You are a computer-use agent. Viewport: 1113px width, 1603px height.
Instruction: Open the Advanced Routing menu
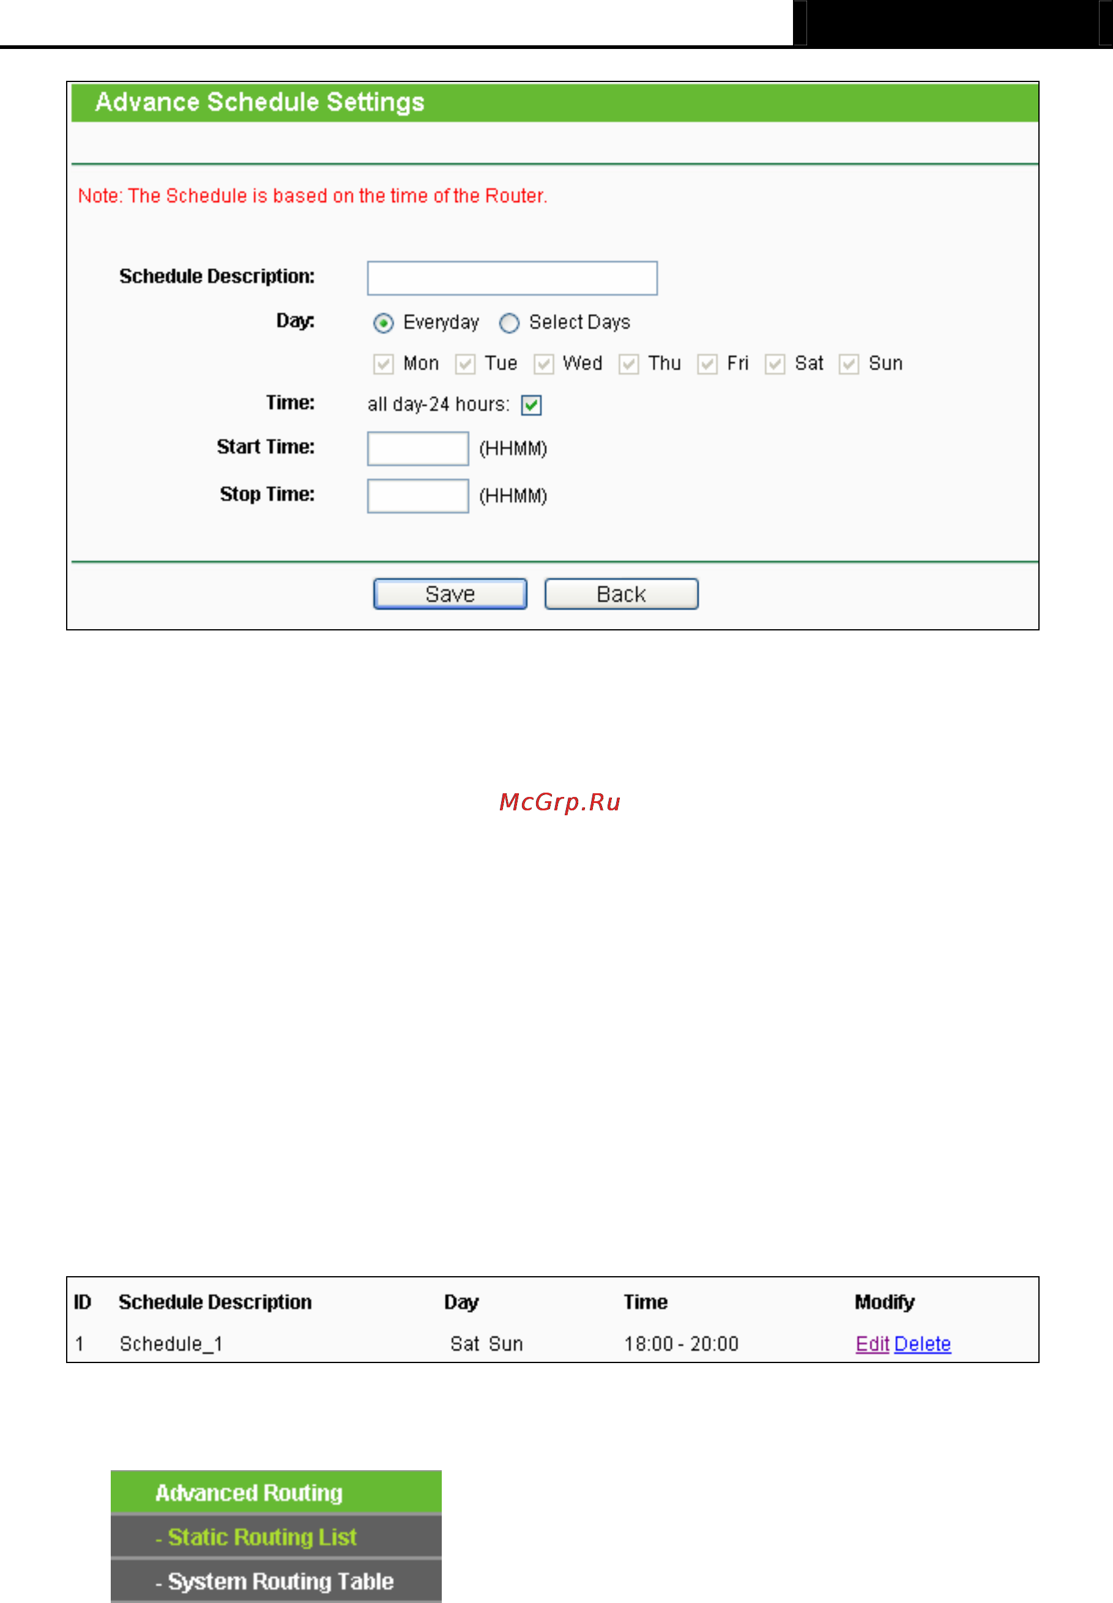pyautogui.click(x=276, y=1493)
